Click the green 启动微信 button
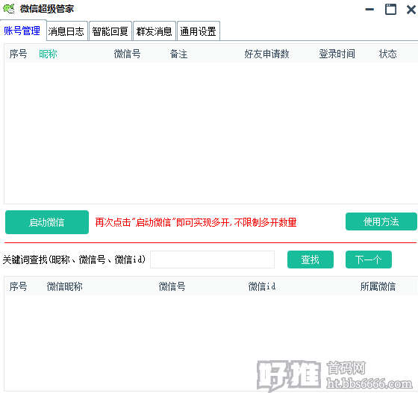Image resolution: width=418 pixels, height=393 pixels. click(x=47, y=222)
